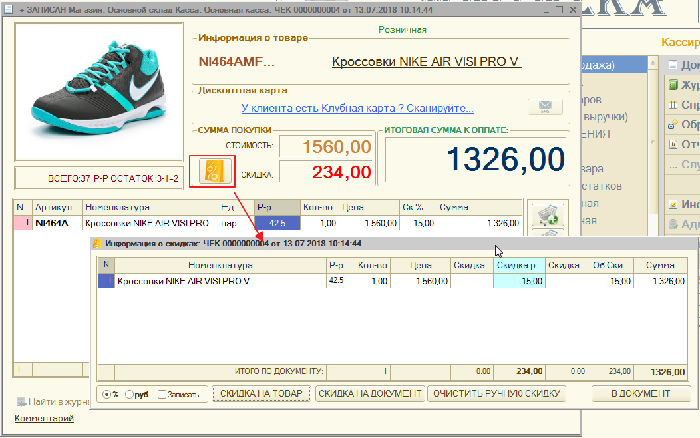Click '15,00' cell under 'Об.Ски...' column
The width and height of the screenshot is (700, 438).
click(x=611, y=281)
